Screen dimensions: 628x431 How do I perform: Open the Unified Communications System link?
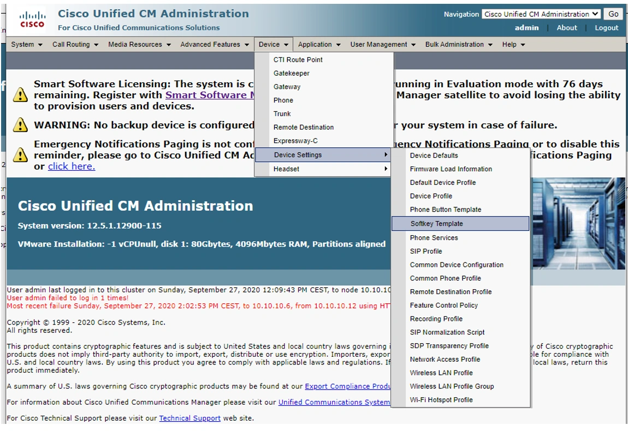pos(334,402)
